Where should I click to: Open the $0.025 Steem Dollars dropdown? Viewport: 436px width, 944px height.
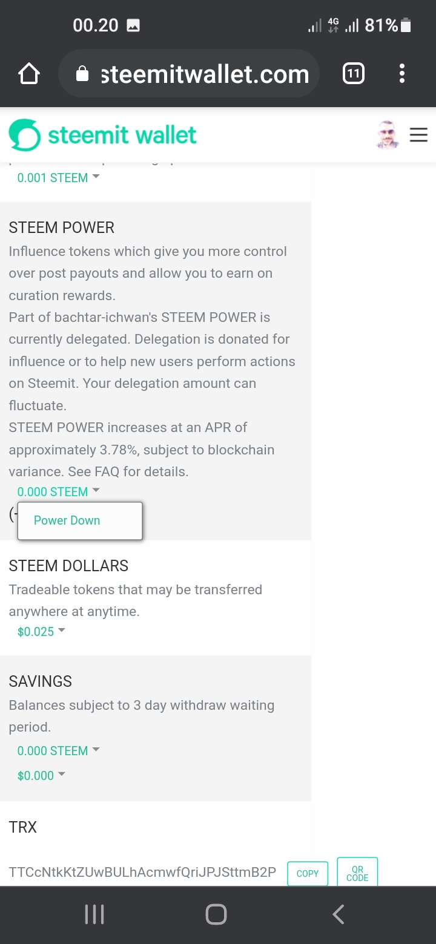pyautogui.click(x=41, y=632)
